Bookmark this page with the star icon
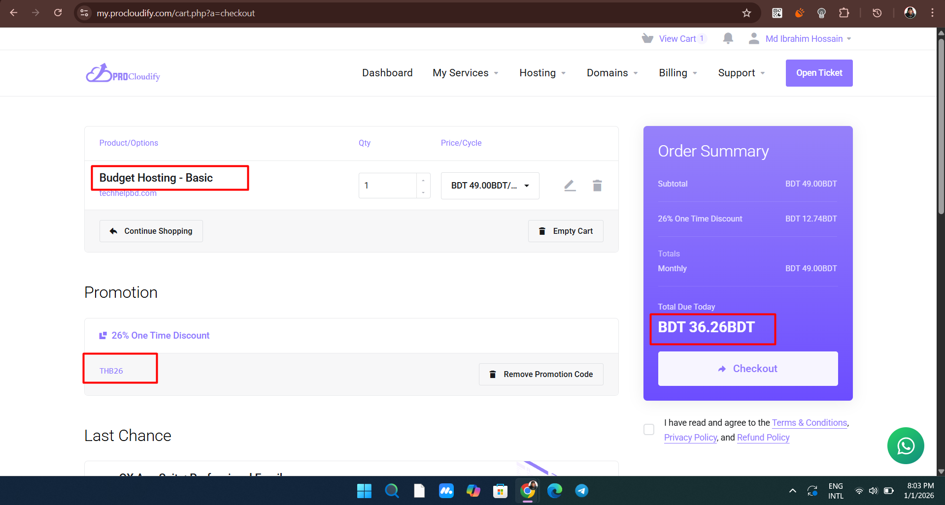The width and height of the screenshot is (945, 505). (x=746, y=13)
